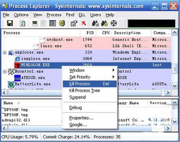The image size is (180, 142).
Task: Collapse the explorer.exe process tree
Action: [x=4, y=52]
